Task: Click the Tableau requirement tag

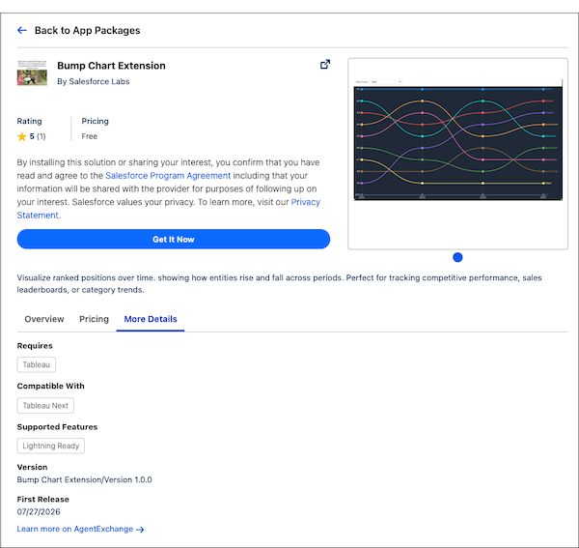Action: (37, 364)
